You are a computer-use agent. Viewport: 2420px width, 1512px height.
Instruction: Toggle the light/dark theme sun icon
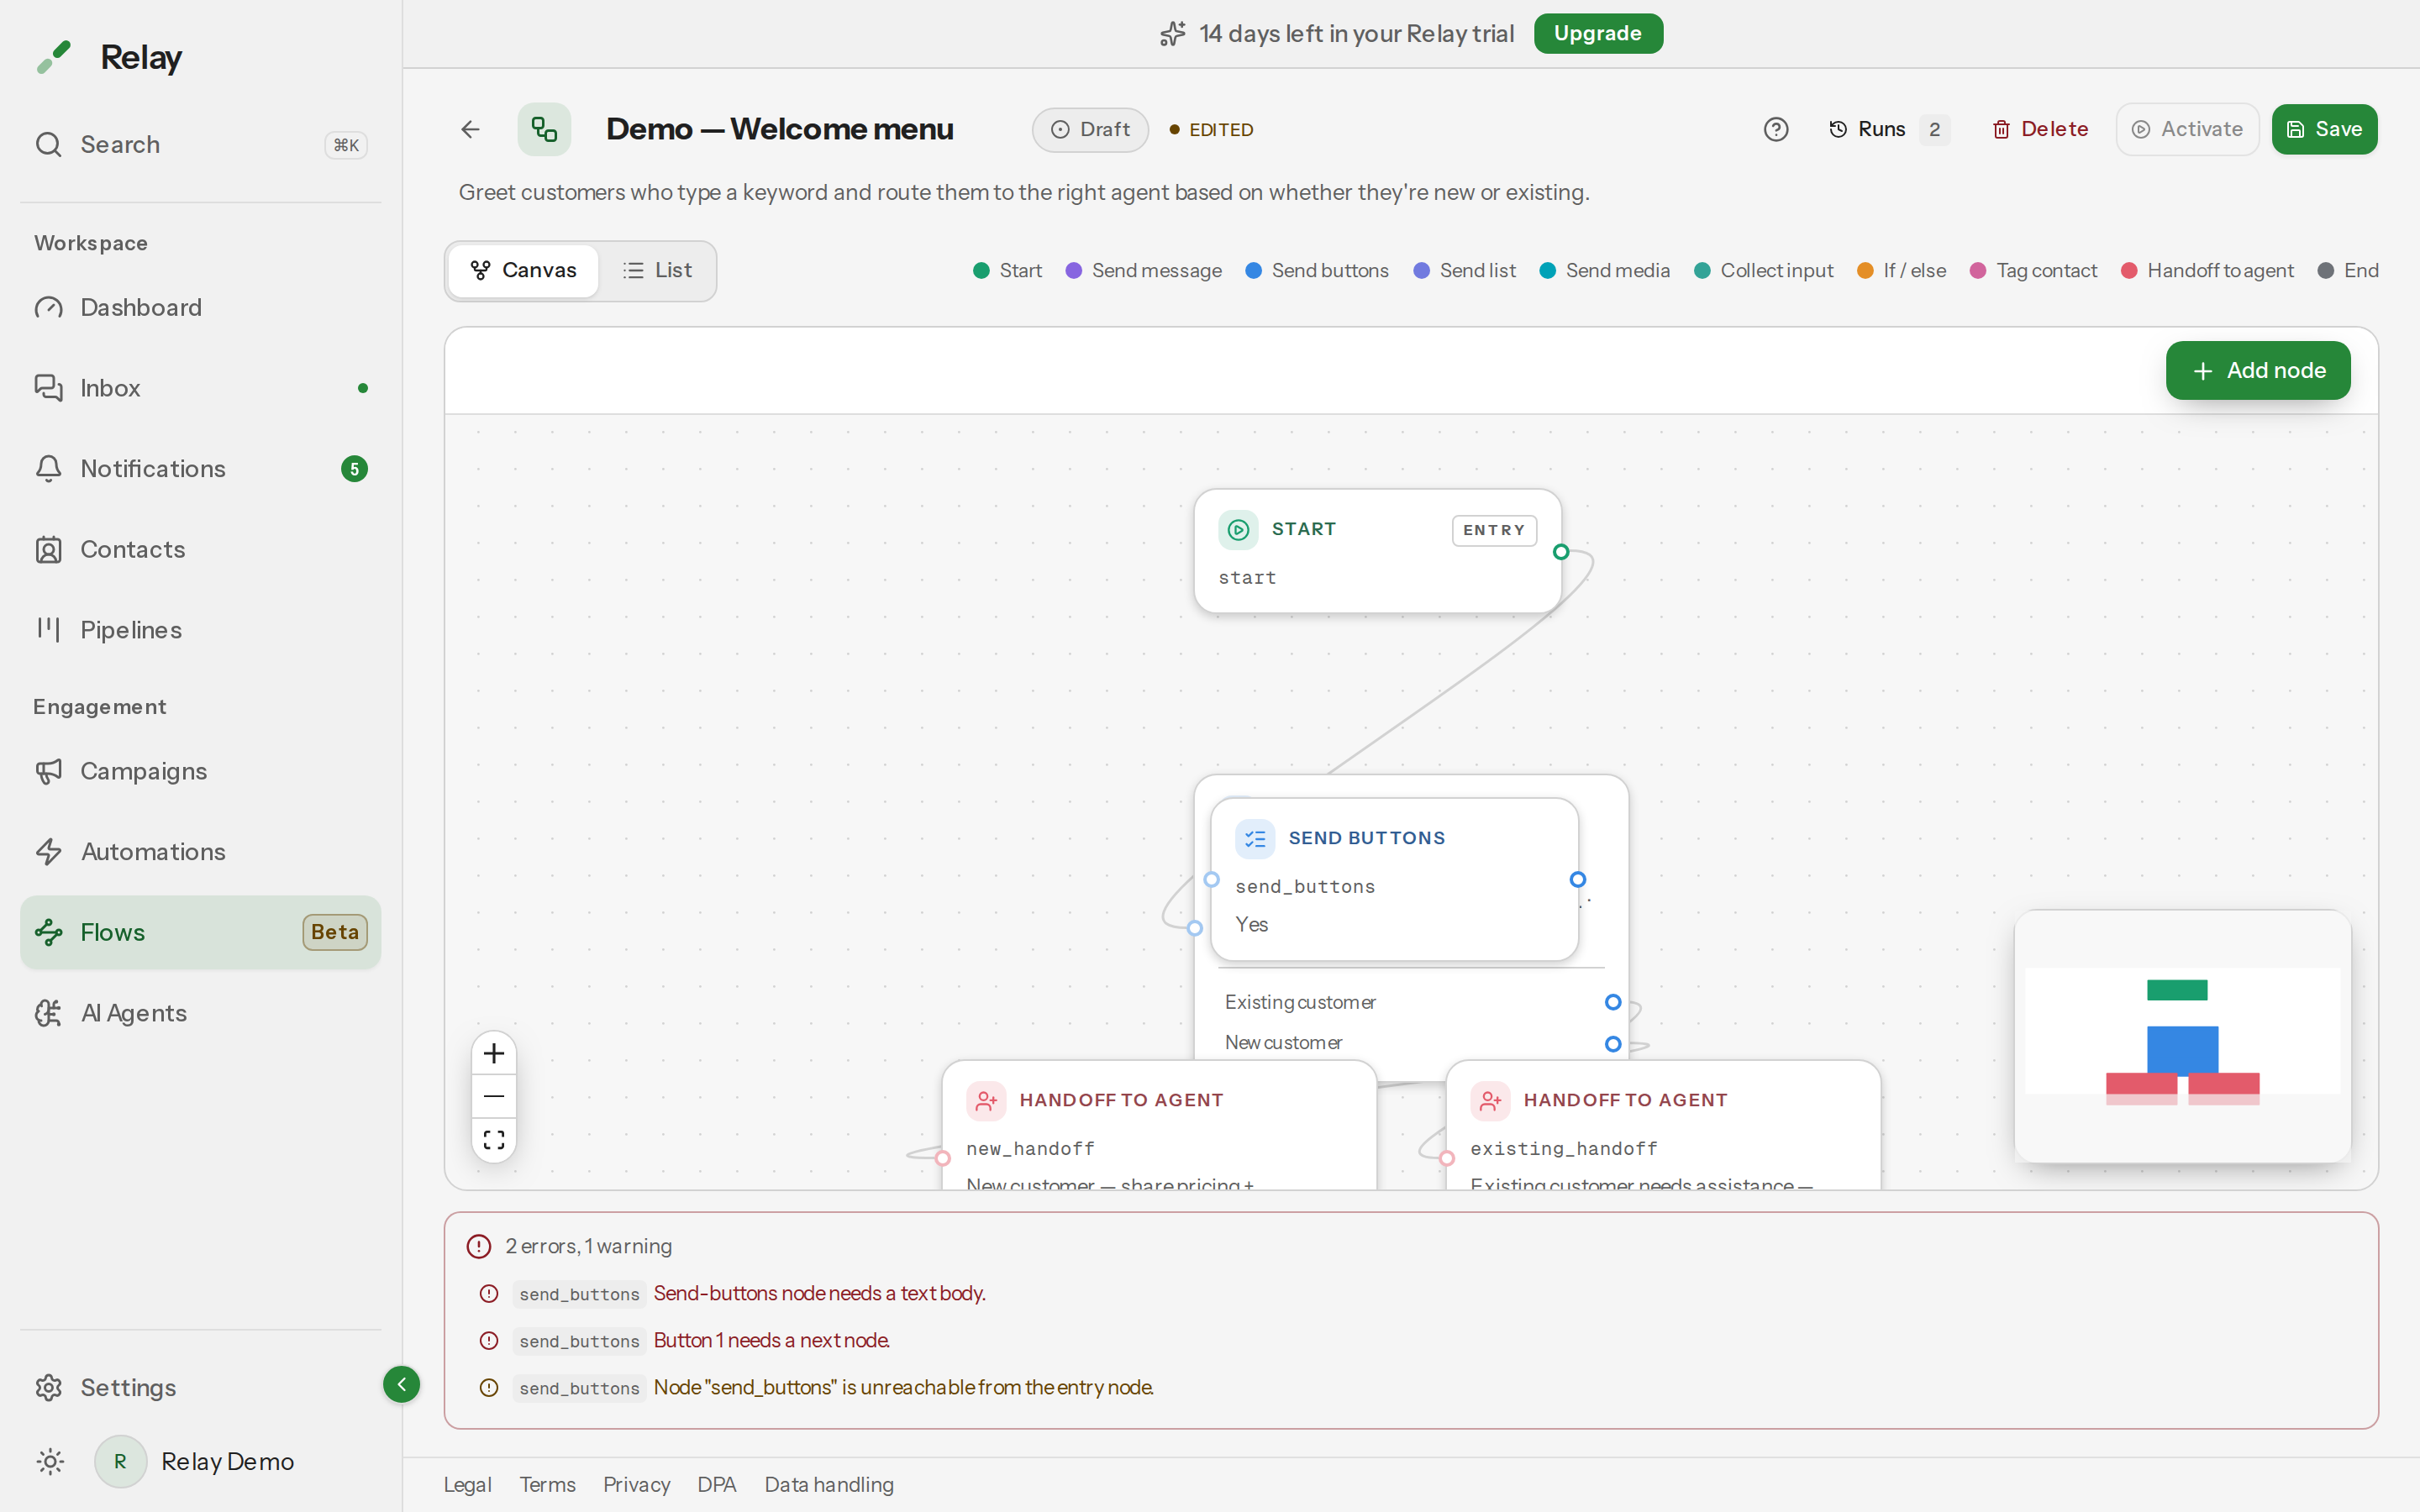click(x=50, y=1461)
